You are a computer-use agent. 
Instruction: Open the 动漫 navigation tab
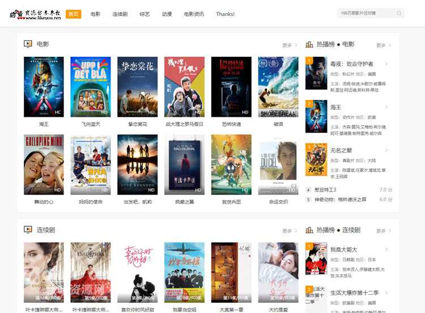point(167,14)
